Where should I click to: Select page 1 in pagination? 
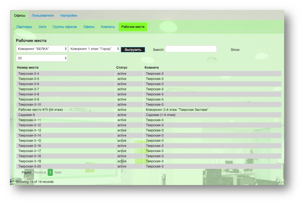click(50, 172)
